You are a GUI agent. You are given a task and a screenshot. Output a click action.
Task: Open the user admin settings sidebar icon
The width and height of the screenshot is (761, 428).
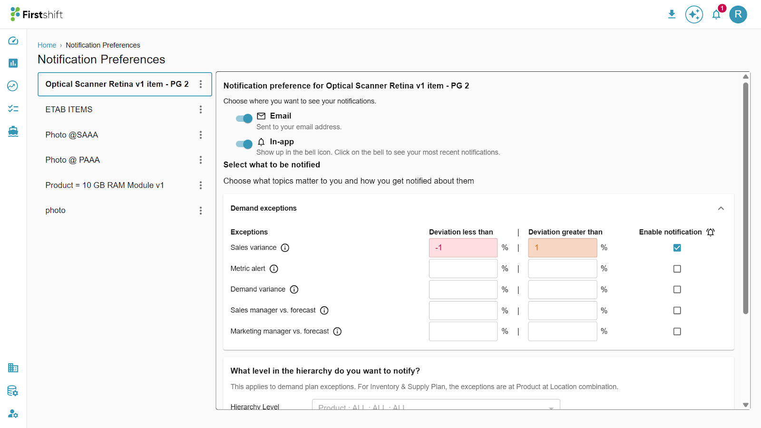click(13, 414)
